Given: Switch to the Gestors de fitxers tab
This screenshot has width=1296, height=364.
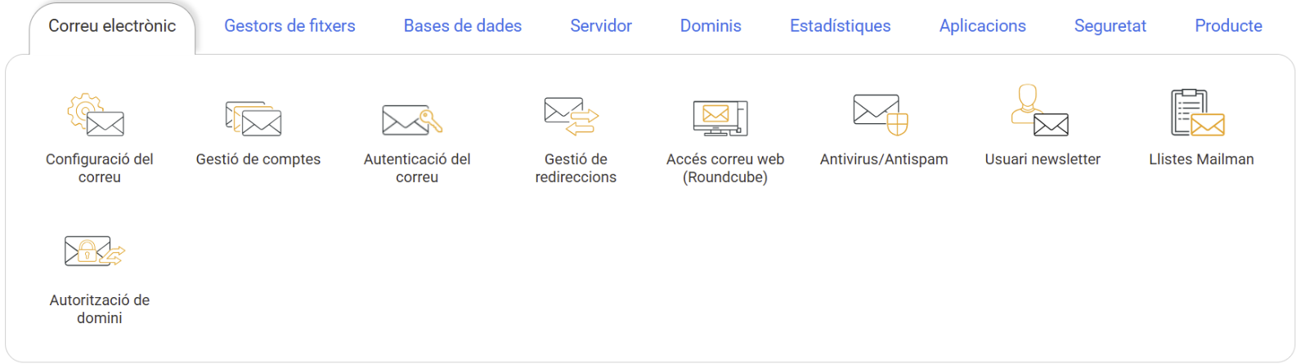Looking at the screenshot, I should [x=289, y=26].
